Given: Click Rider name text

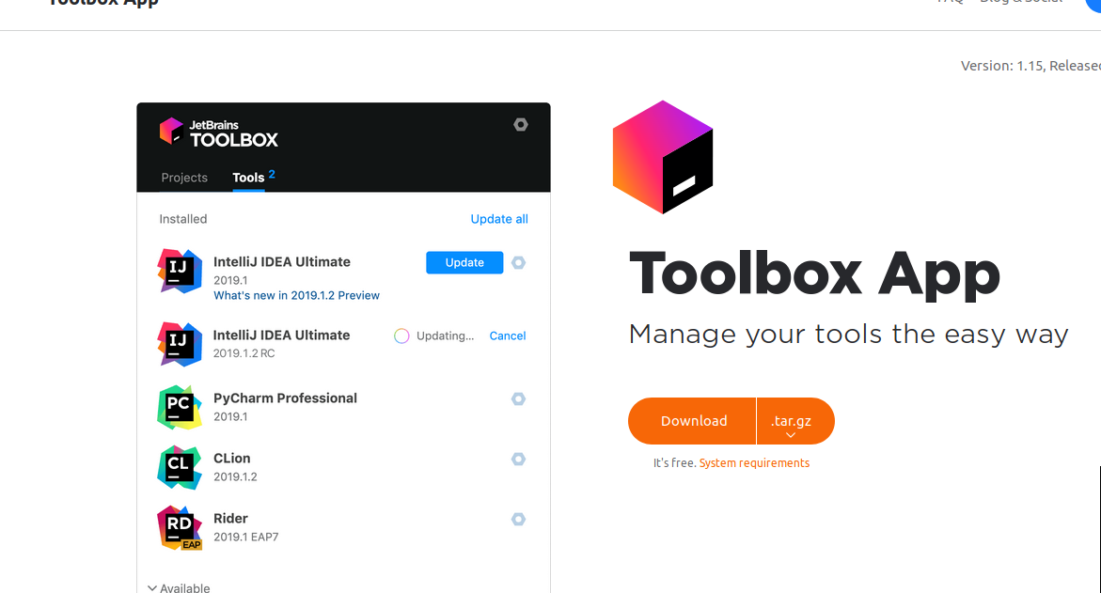Looking at the screenshot, I should (x=230, y=519).
